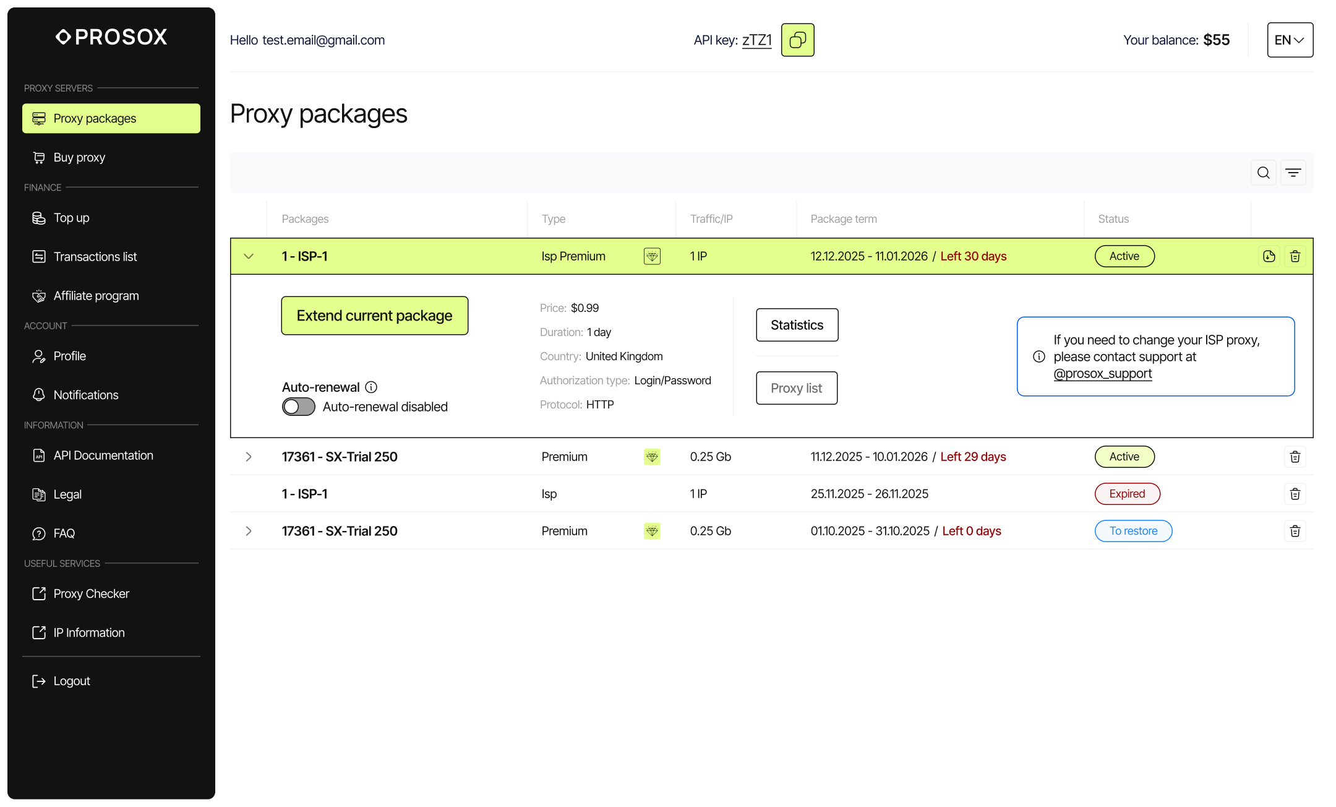Open Buy proxy in sidebar

79,157
